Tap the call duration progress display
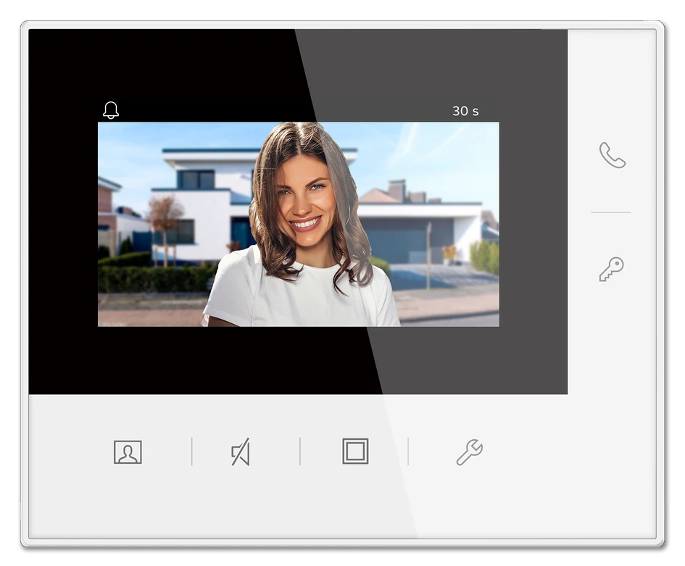 click(x=465, y=111)
